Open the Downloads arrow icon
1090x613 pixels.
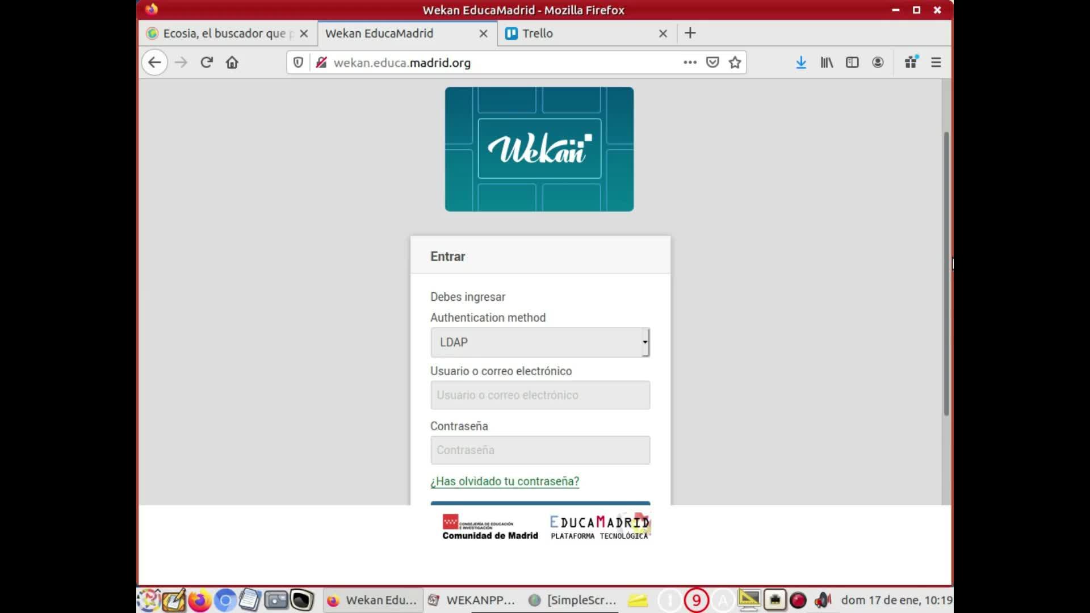pos(801,62)
